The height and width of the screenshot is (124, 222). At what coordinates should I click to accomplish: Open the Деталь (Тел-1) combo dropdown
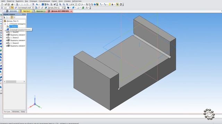point(63,8)
